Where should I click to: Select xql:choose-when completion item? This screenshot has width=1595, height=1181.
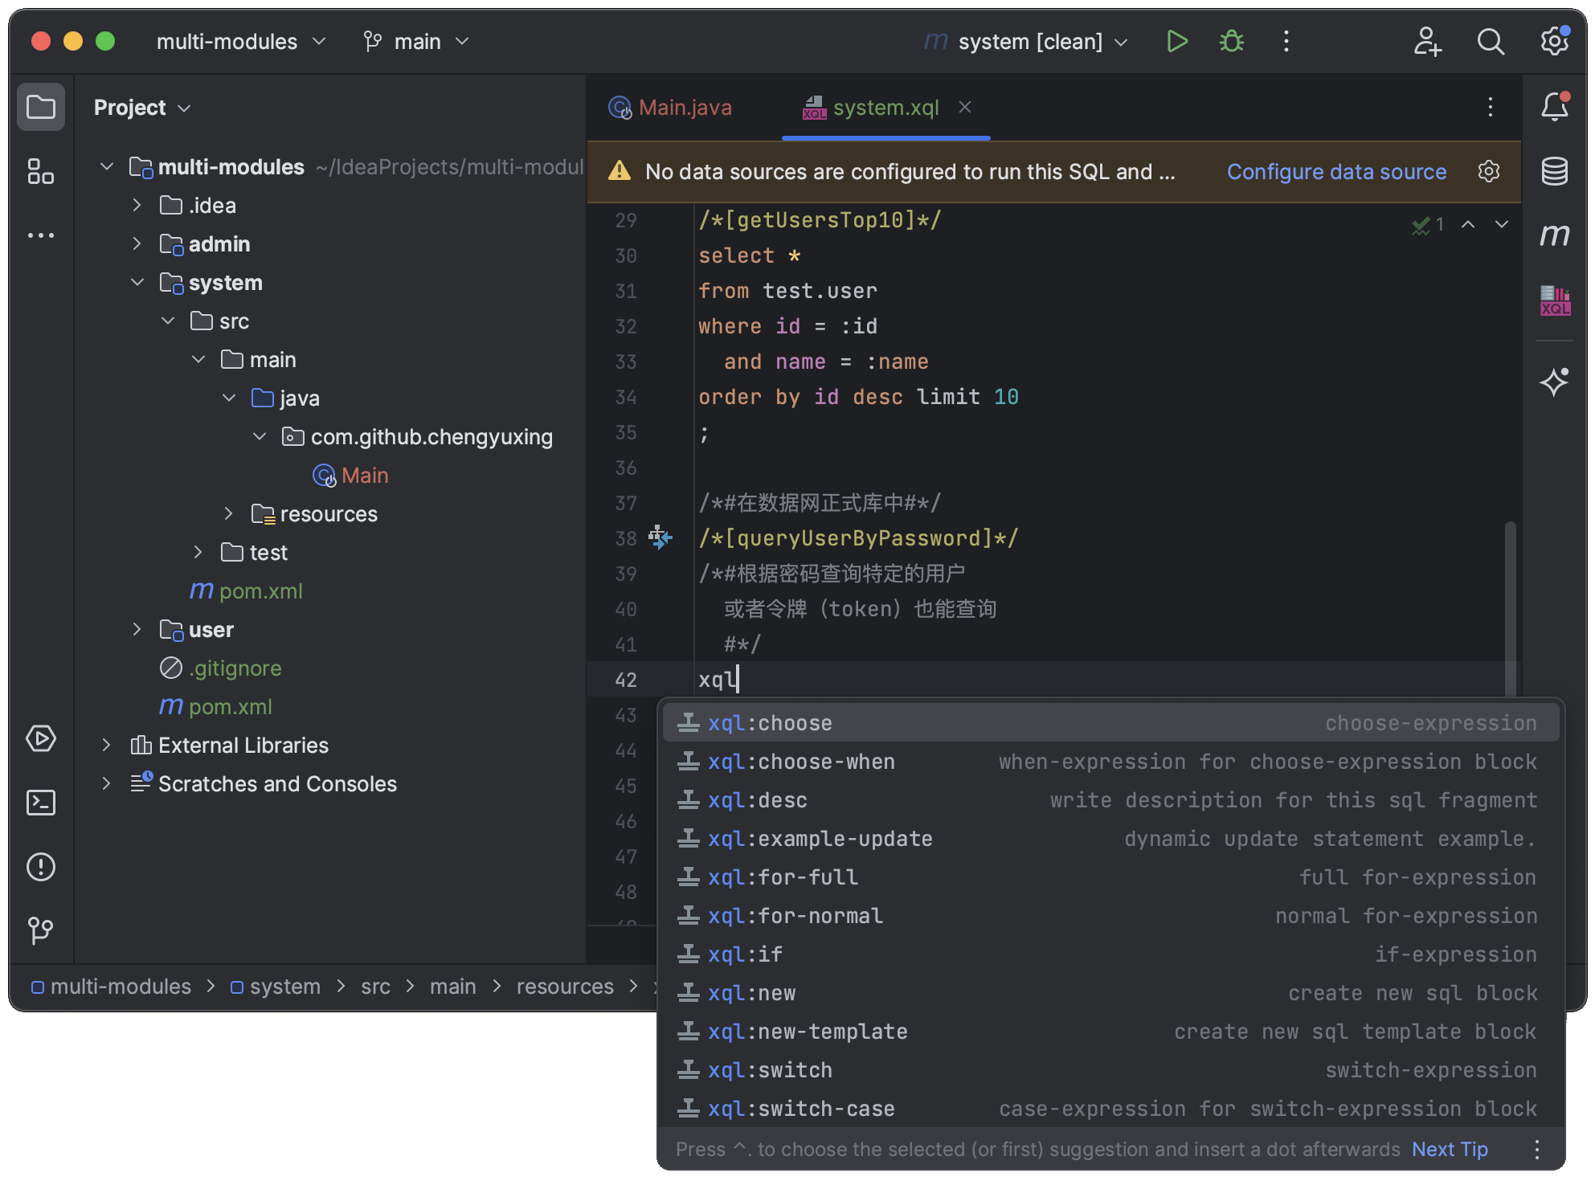tap(1110, 762)
